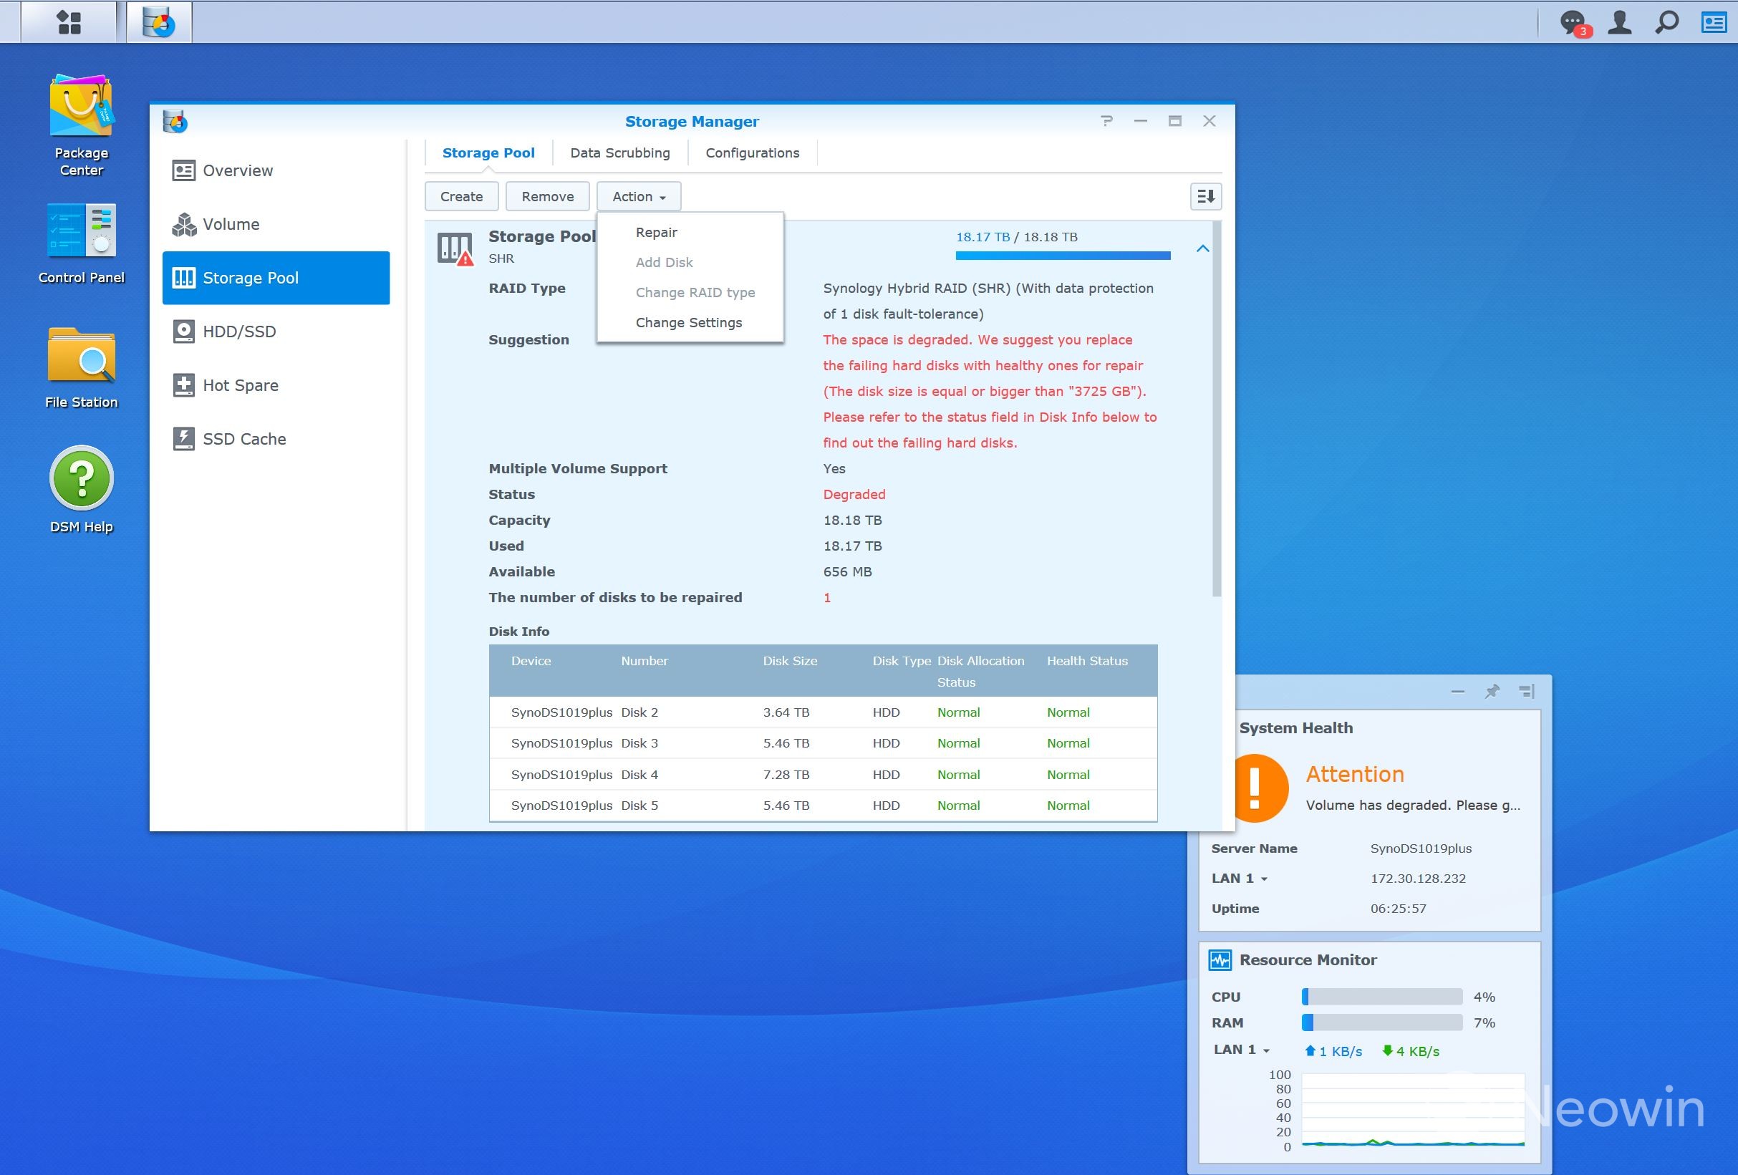Image resolution: width=1738 pixels, height=1175 pixels.
Task: Pin the widget panel with pushpin icon
Action: (1492, 691)
